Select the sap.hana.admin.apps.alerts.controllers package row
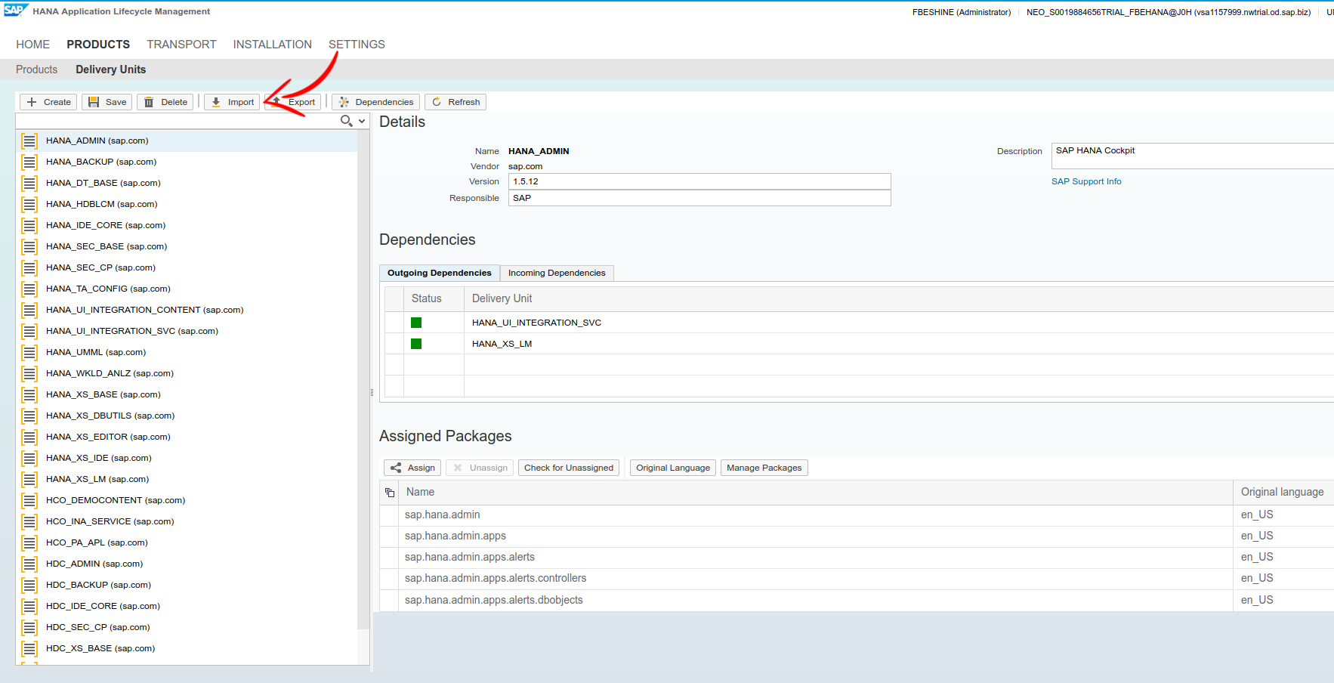 pyautogui.click(x=857, y=579)
